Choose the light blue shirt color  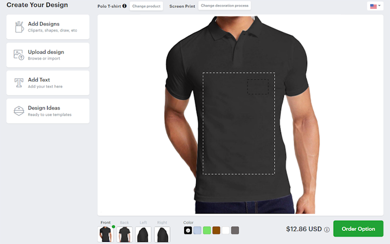197,230
